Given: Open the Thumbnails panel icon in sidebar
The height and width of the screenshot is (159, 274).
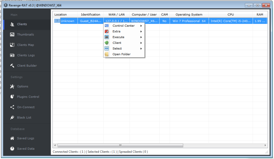Looking at the screenshot, I should point(12,35).
